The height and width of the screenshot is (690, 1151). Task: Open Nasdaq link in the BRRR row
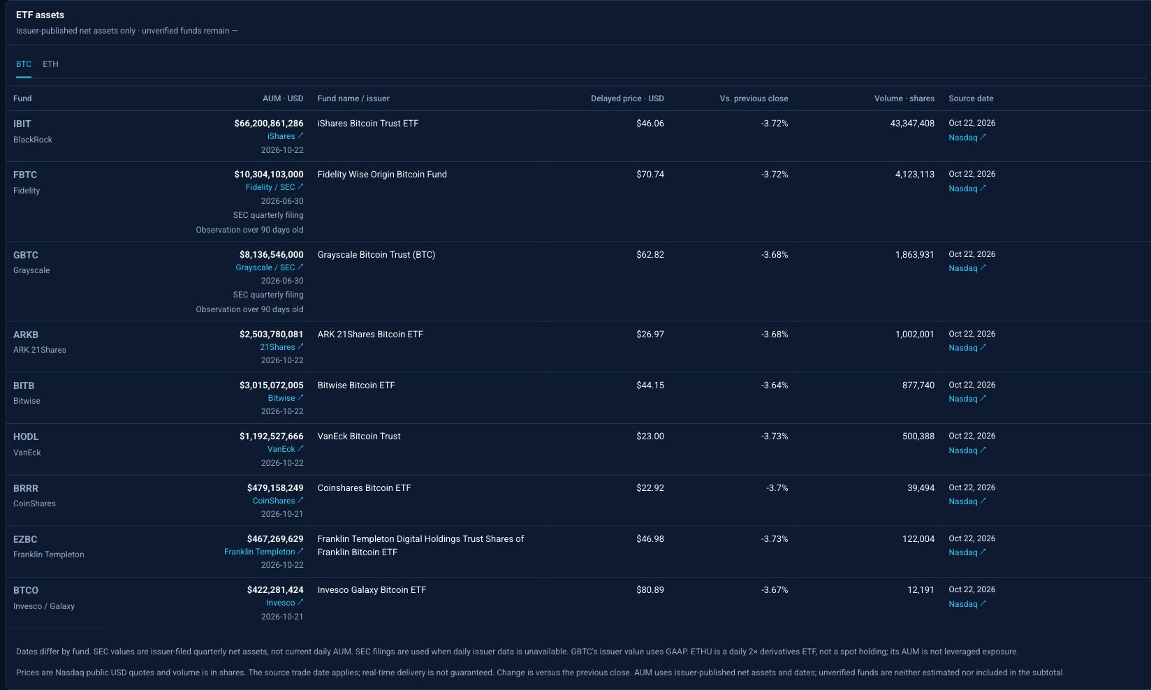(x=967, y=501)
